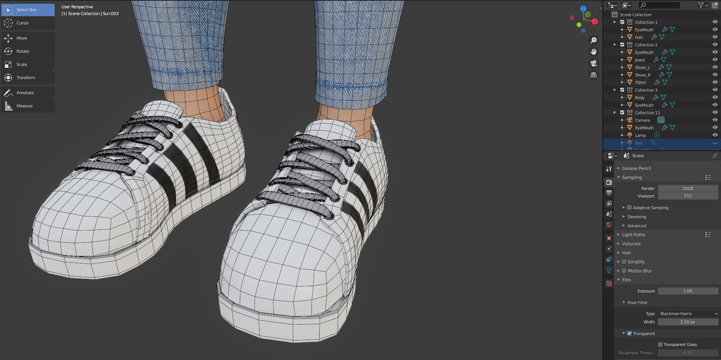Select the Transform tool
721x360 pixels.
pos(28,77)
